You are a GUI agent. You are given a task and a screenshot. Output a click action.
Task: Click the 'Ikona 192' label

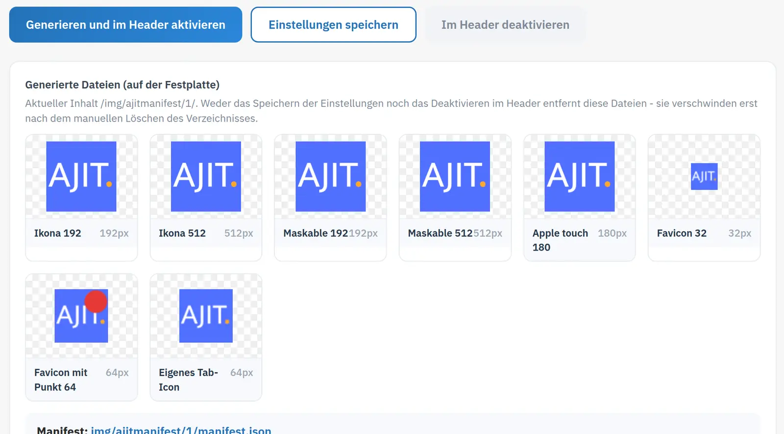tap(58, 233)
